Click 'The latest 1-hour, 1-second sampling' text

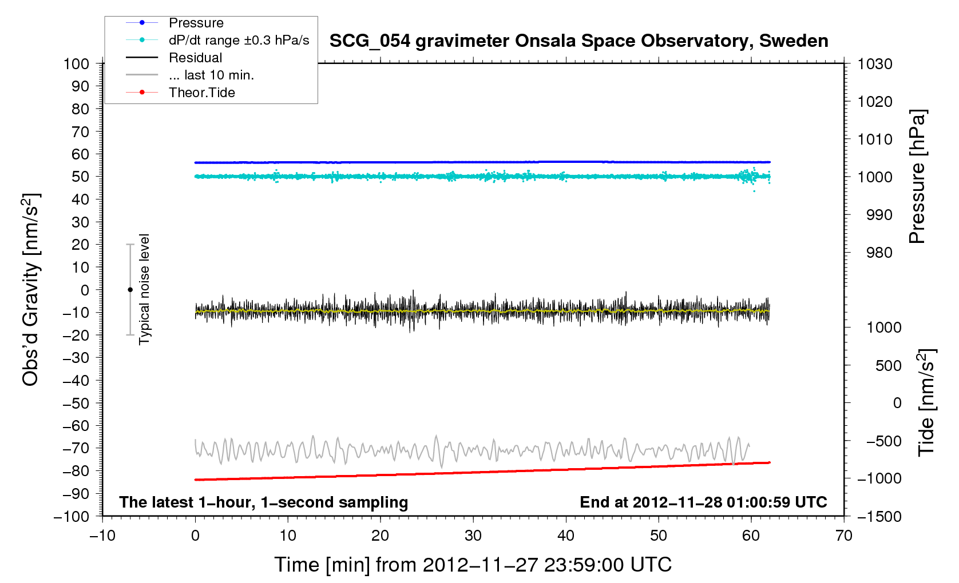coord(263,502)
